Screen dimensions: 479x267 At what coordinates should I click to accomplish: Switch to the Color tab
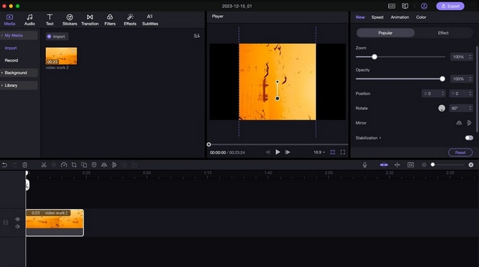tap(421, 17)
